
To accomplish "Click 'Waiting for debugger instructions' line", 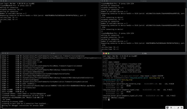I will click(x=23, y=106).
